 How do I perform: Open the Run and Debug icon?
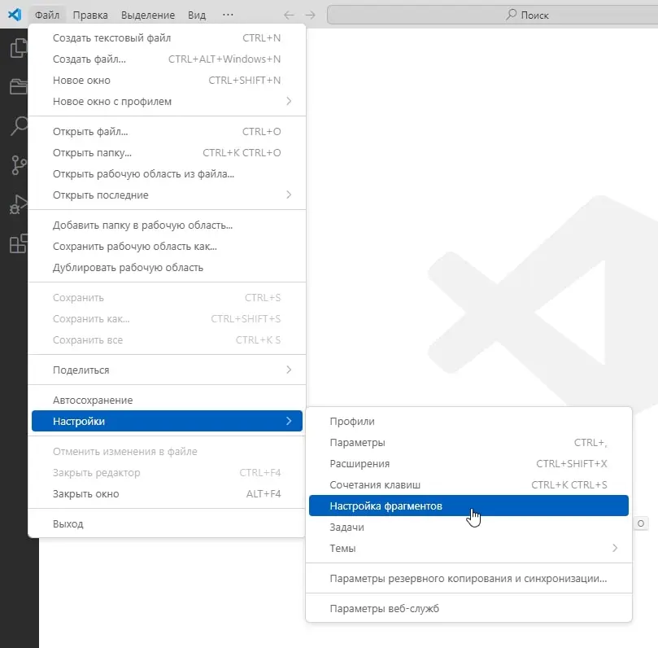(x=19, y=204)
